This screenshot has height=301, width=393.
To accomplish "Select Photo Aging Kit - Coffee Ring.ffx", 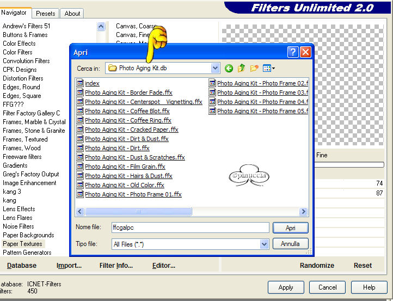I will (x=128, y=120).
